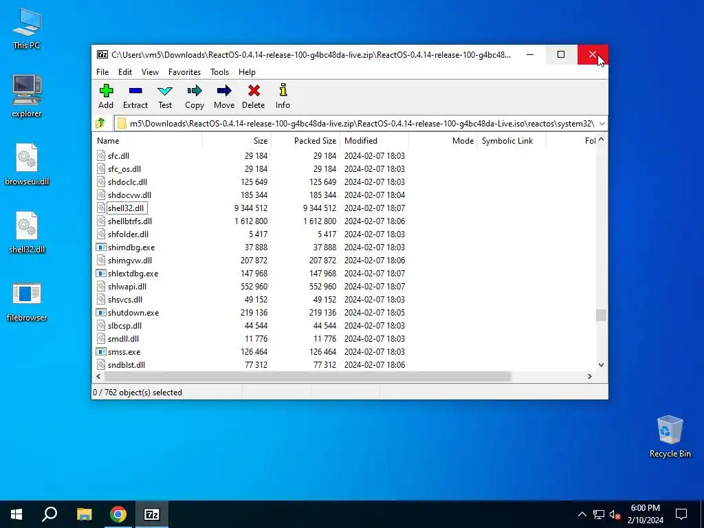This screenshot has width=704, height=528.
Task: Select the shimdbg.exe file icon
Action: pyautogui.click(x=102, y=247)
